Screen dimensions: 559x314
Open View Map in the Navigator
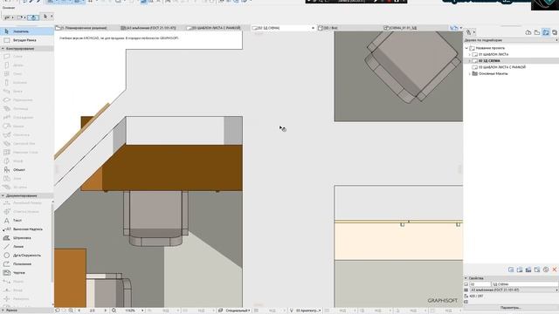click(537, 32)
